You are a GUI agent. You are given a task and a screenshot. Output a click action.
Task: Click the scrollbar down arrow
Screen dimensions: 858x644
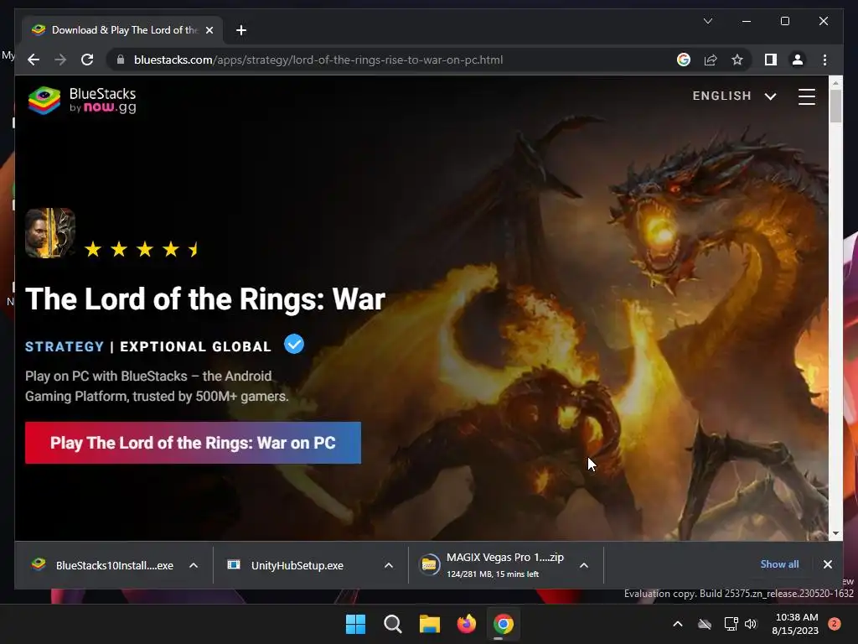click(835, 532)
